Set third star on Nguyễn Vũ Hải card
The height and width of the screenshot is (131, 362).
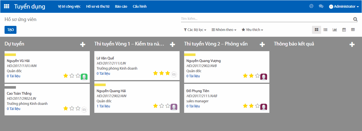(x=78, y=76)
